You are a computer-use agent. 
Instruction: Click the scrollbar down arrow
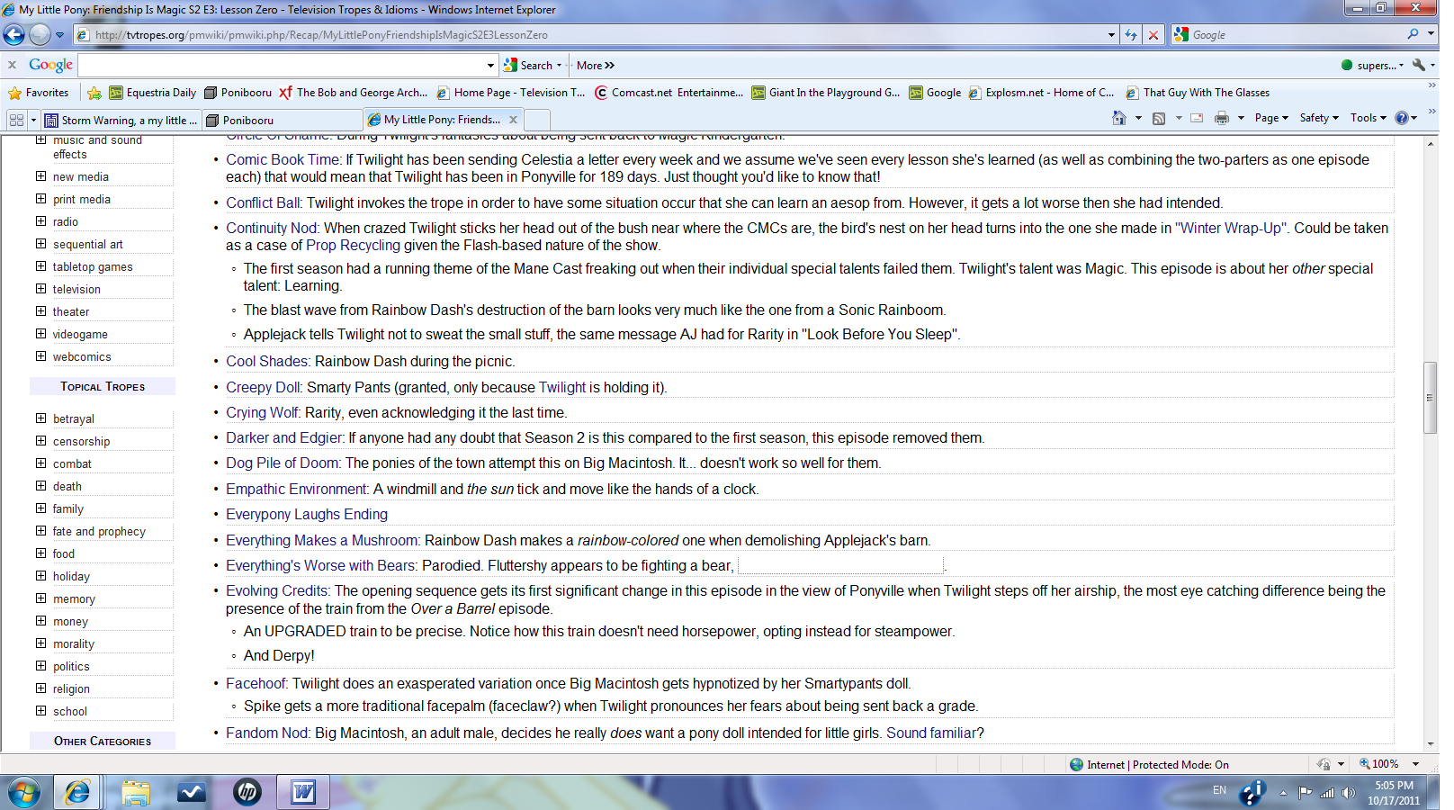(1430, 744)
